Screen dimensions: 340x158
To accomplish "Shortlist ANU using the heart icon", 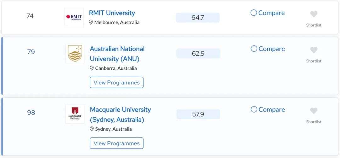I will click(x=314, y=50).
